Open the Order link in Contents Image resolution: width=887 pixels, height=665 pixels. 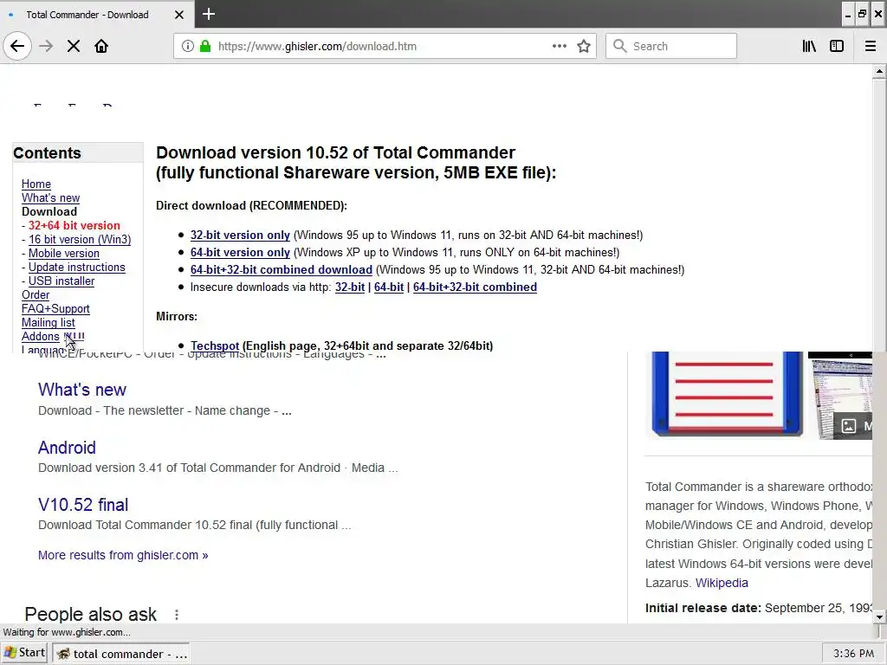click(x=36, y=294)
